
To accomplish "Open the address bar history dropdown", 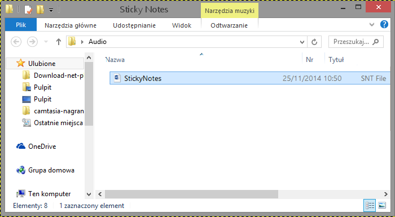I will tap(302, 42).
